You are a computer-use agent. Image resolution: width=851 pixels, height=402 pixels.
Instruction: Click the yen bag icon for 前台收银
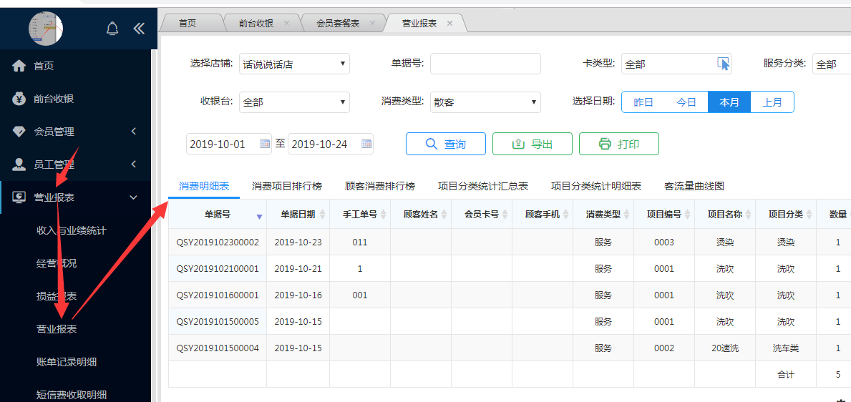[19, 99]
